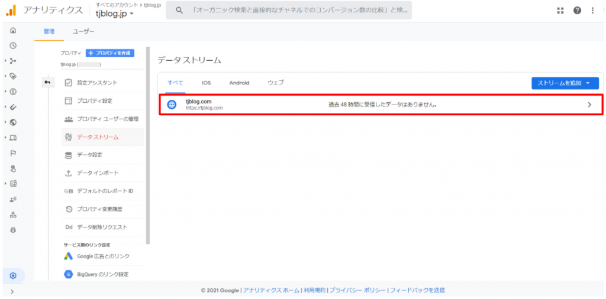Open the Custom definitions shapes icon

click(x=13, y=214)
